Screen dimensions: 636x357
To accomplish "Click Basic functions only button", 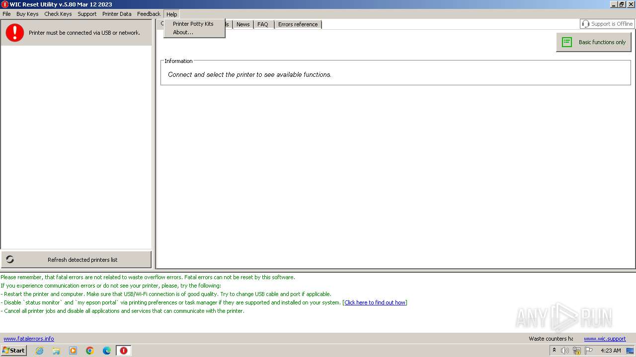I will click(x=594, y=42).
